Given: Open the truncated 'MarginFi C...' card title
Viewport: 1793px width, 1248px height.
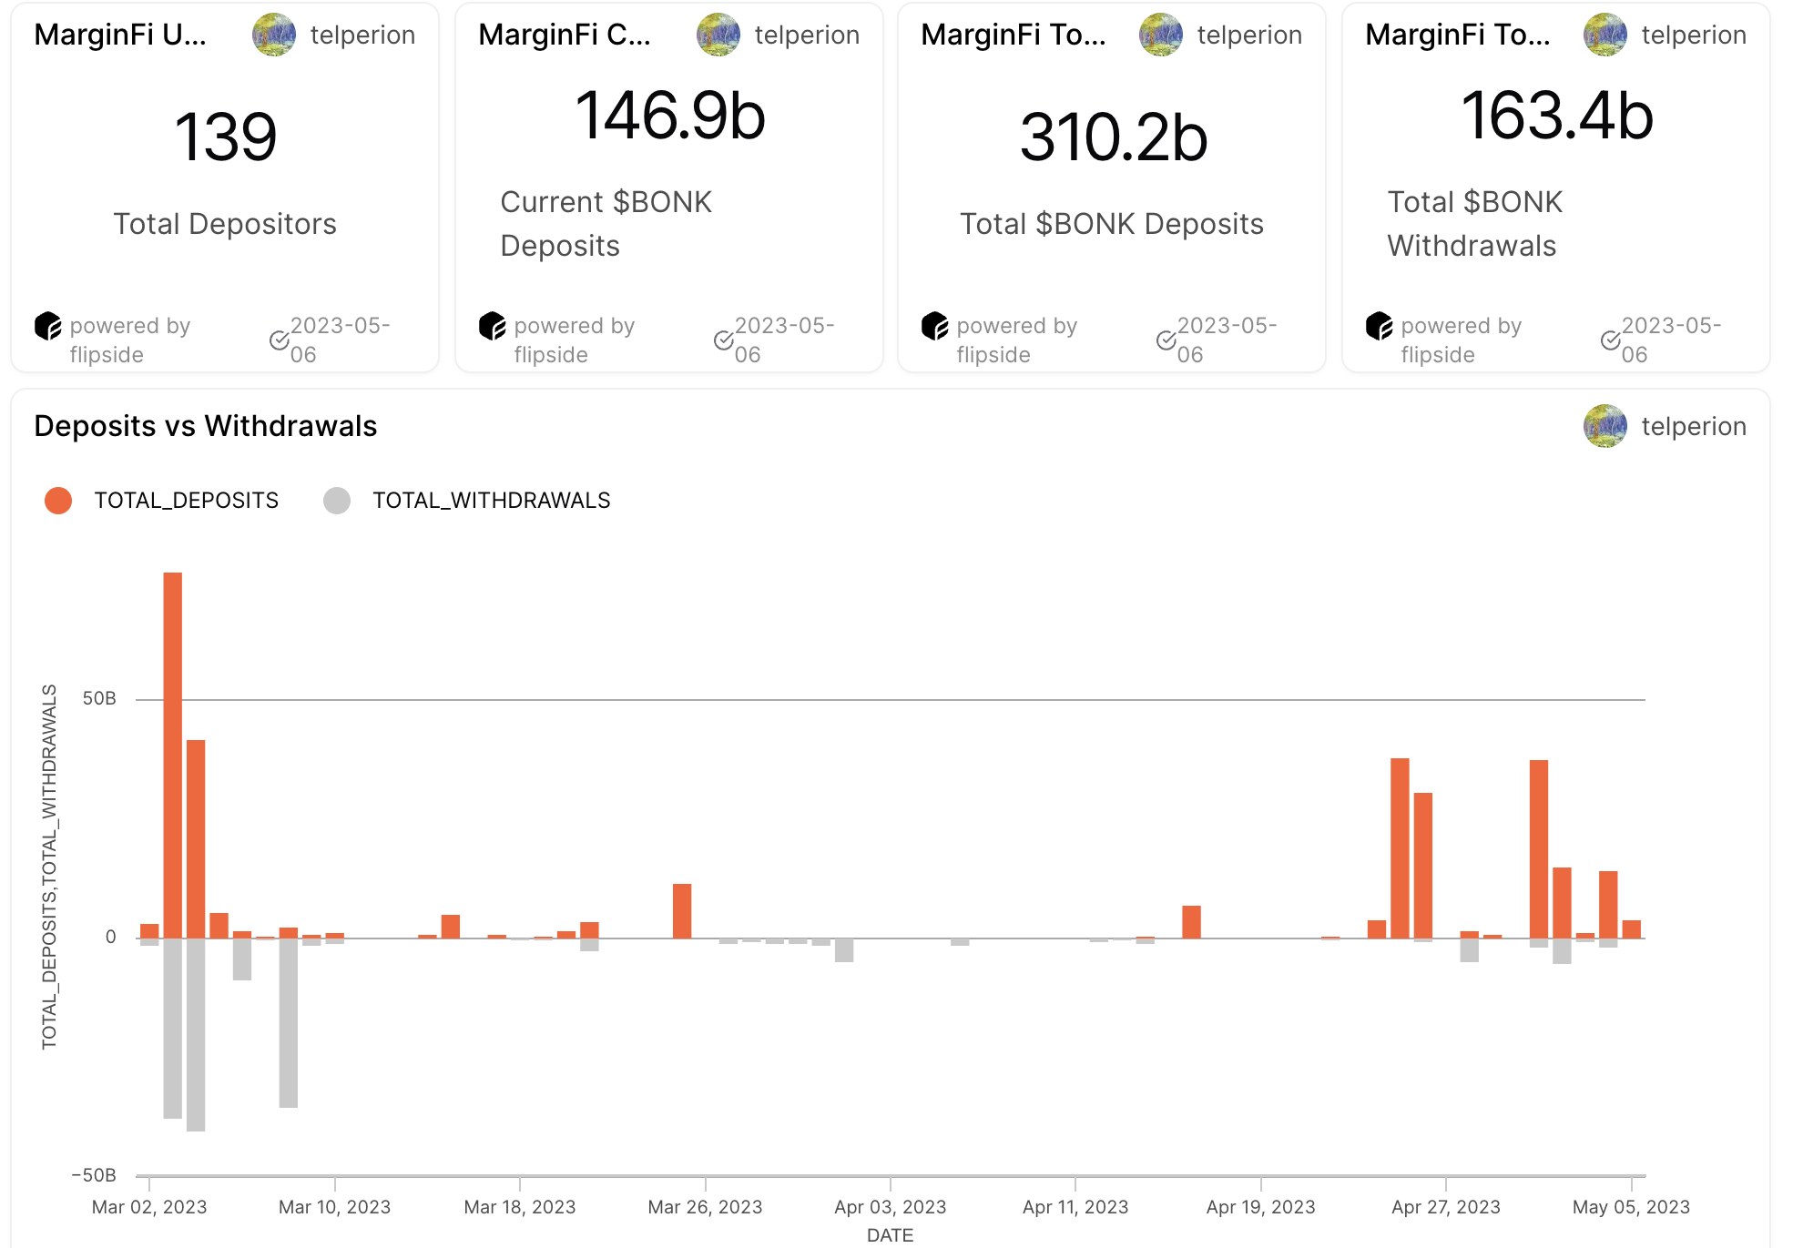Looking at the screenshot, I should click(x=565, y=35).
